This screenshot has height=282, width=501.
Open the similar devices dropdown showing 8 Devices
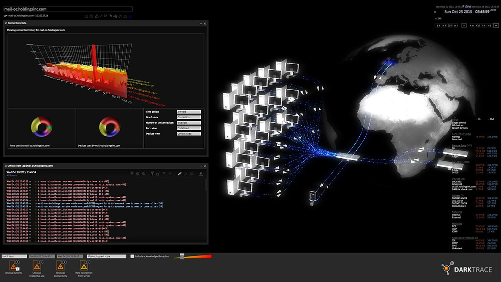[189, 123]
